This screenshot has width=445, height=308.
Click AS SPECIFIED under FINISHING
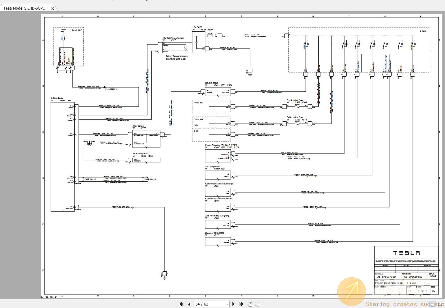click(413, 277)
